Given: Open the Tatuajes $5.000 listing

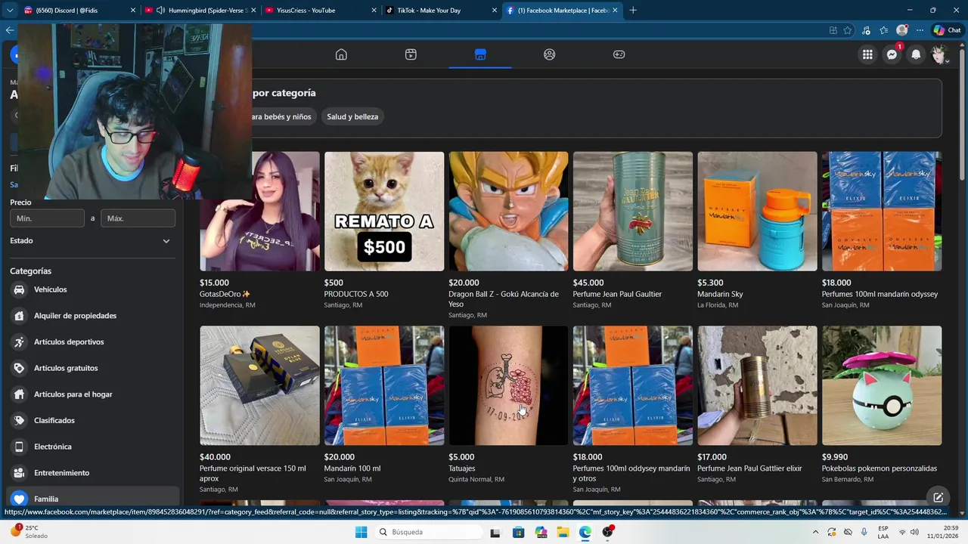Looking at the screenshot, I should (508, 405).
